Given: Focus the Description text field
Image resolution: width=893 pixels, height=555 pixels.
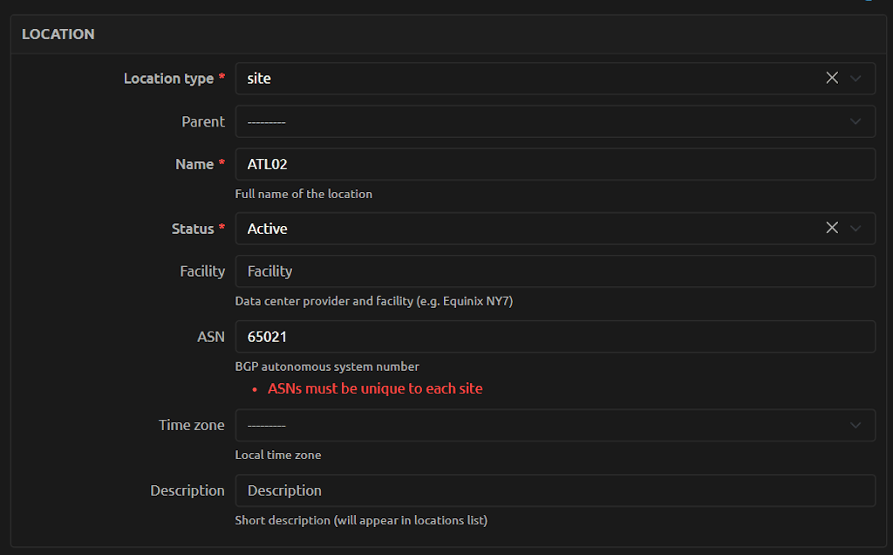Looking at the screenshot, I should click(555, 490).
